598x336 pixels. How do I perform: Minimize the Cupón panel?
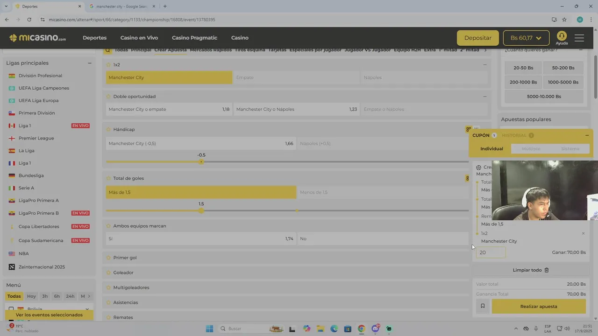587,135
